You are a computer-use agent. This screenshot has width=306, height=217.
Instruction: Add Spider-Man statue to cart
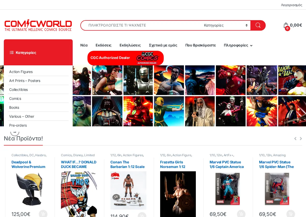291,214
